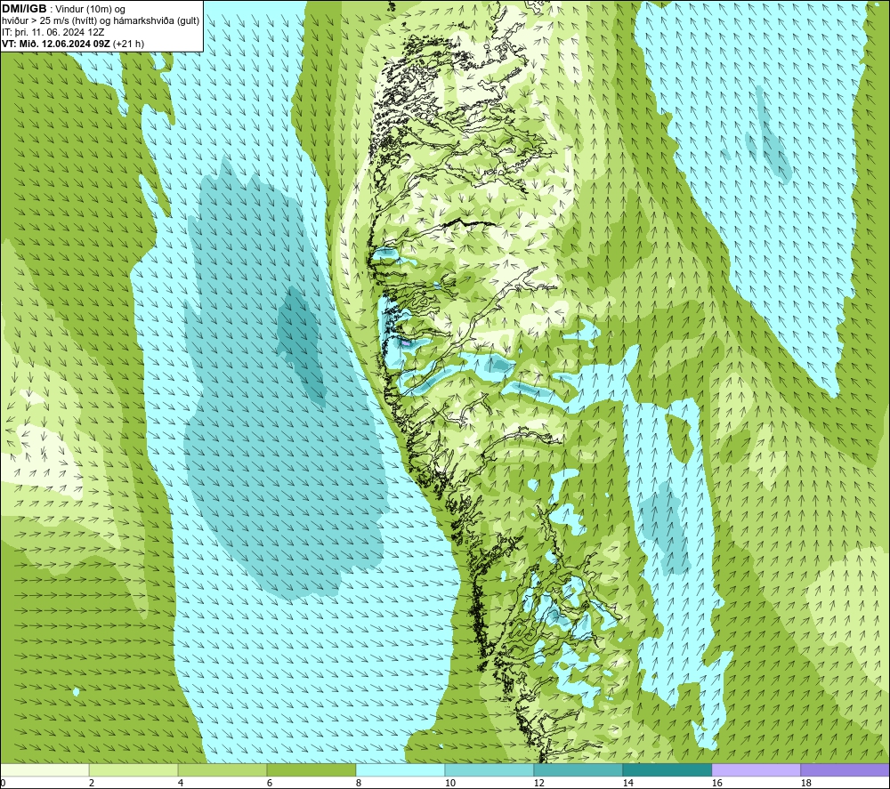Click the 'IT: þri. 11. 06. 2024 12Z' line
The image size is (890, 789).
[53, 32]
